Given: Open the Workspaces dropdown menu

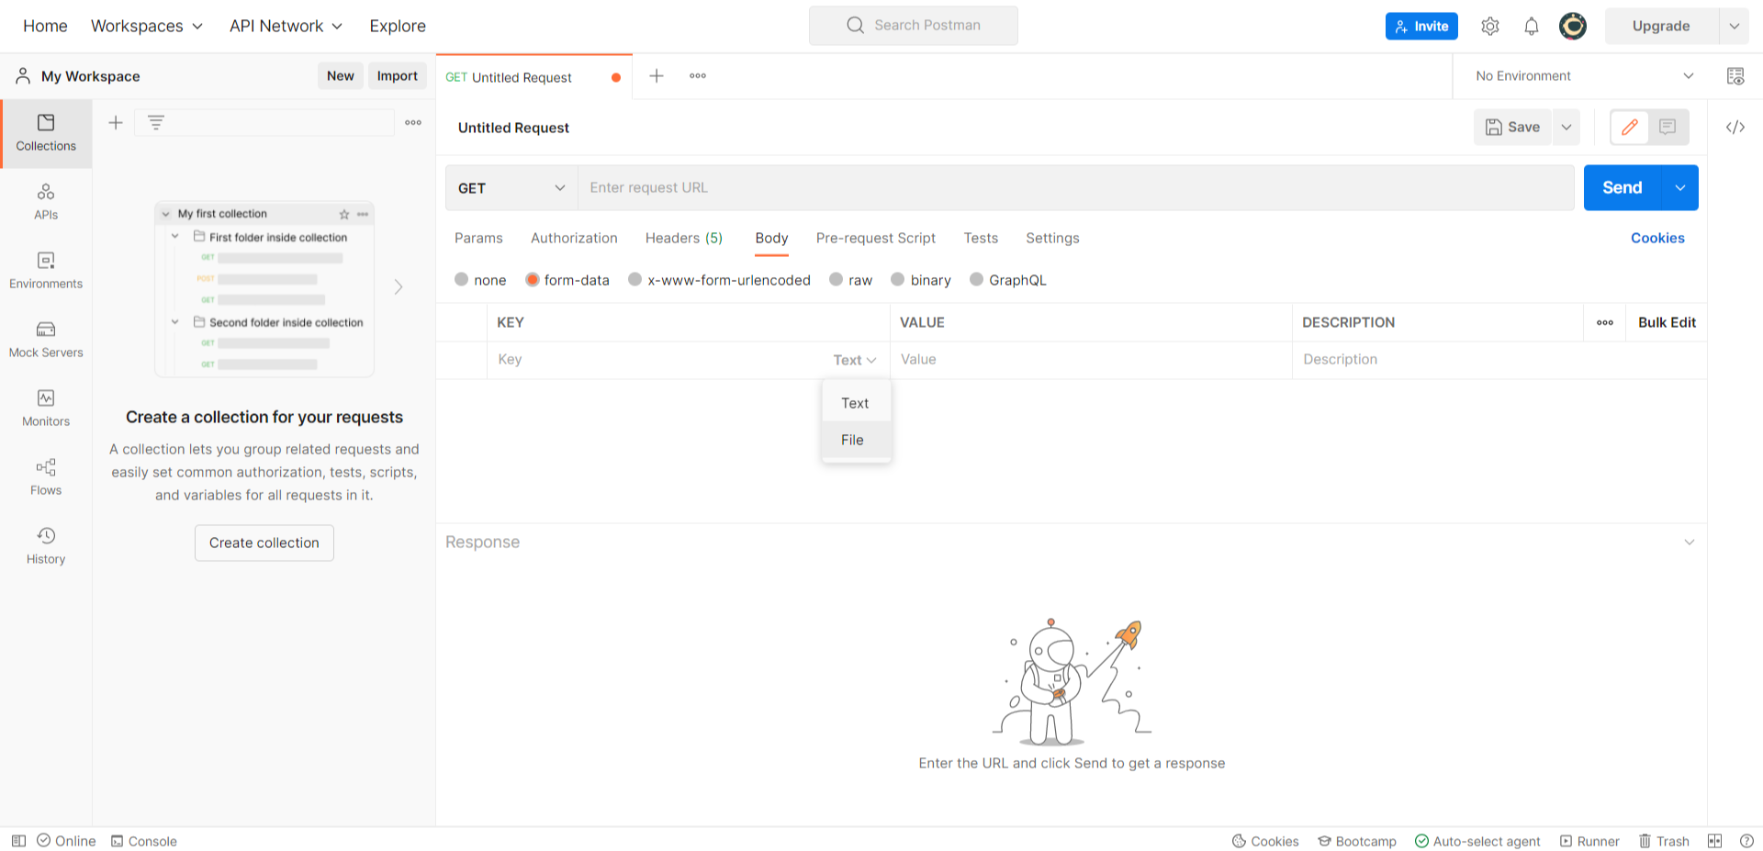Looking at the screenshot, I should tap(147, 26).
